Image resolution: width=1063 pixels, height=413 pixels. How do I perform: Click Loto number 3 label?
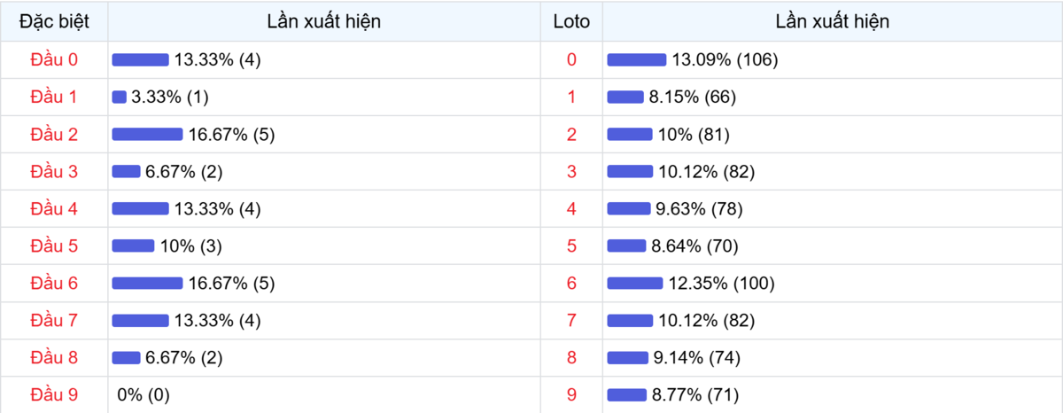coord(570,172)
